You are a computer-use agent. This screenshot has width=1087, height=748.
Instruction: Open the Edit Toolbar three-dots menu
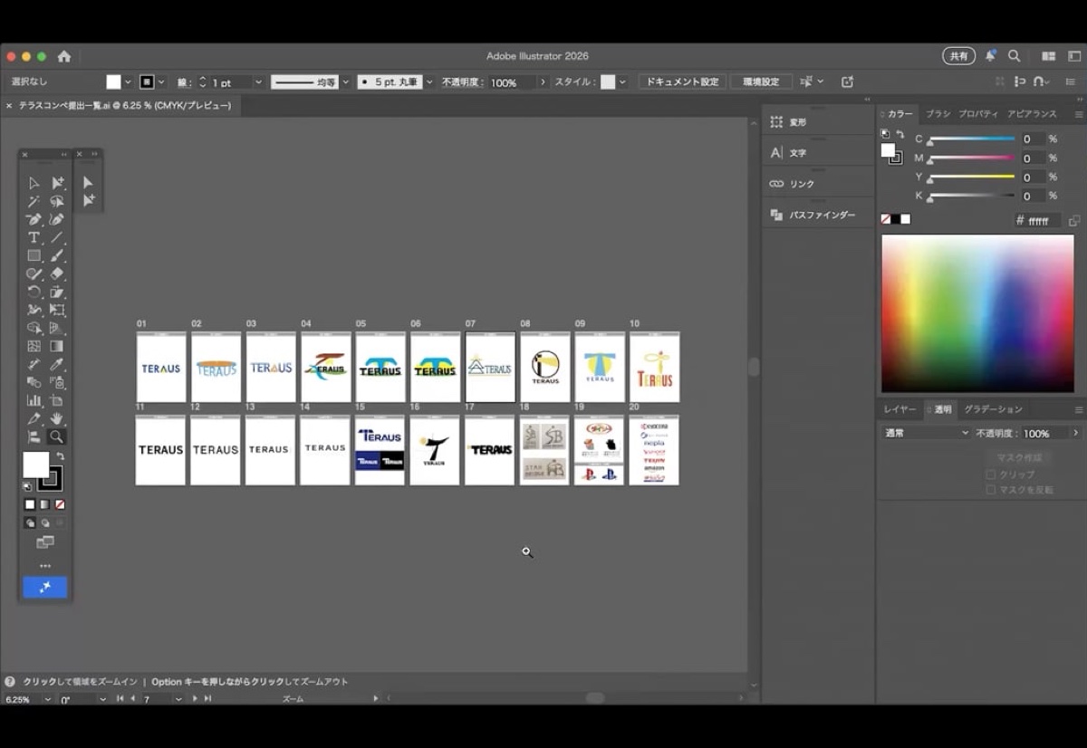pyautogui.click(x=45, y=566)
